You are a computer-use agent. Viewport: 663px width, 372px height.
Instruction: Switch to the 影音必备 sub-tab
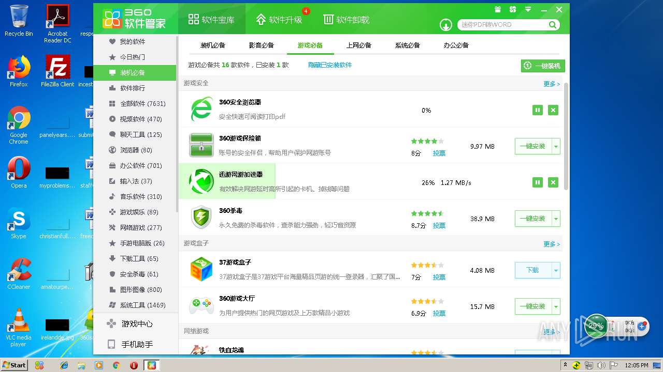262,45
